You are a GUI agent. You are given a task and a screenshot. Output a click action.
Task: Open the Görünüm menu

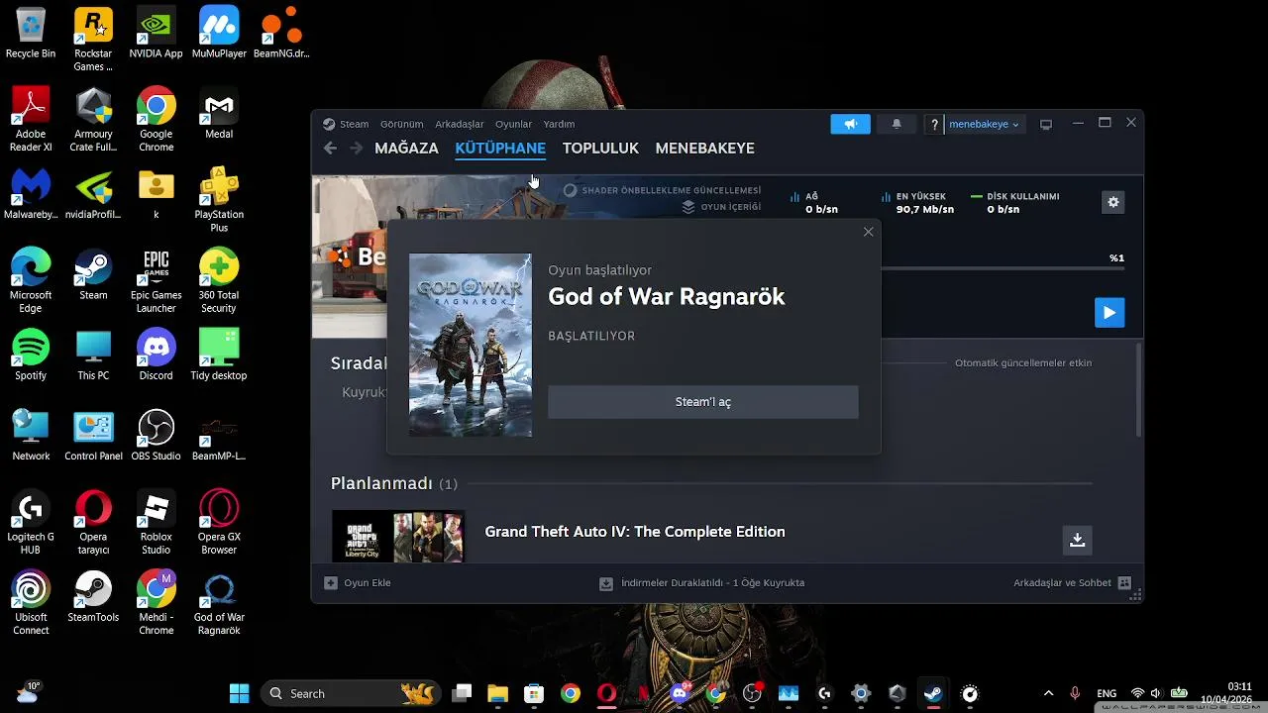point(401,124)
